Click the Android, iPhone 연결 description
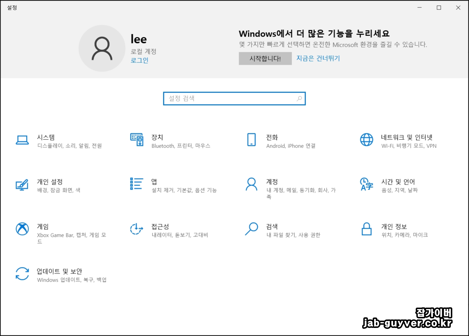The height and width of the screenshot is (336, 469). tap(291, 146)
